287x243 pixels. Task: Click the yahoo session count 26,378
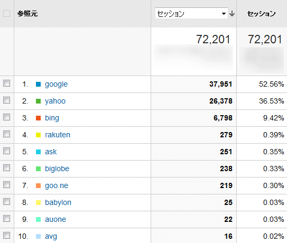221,101
